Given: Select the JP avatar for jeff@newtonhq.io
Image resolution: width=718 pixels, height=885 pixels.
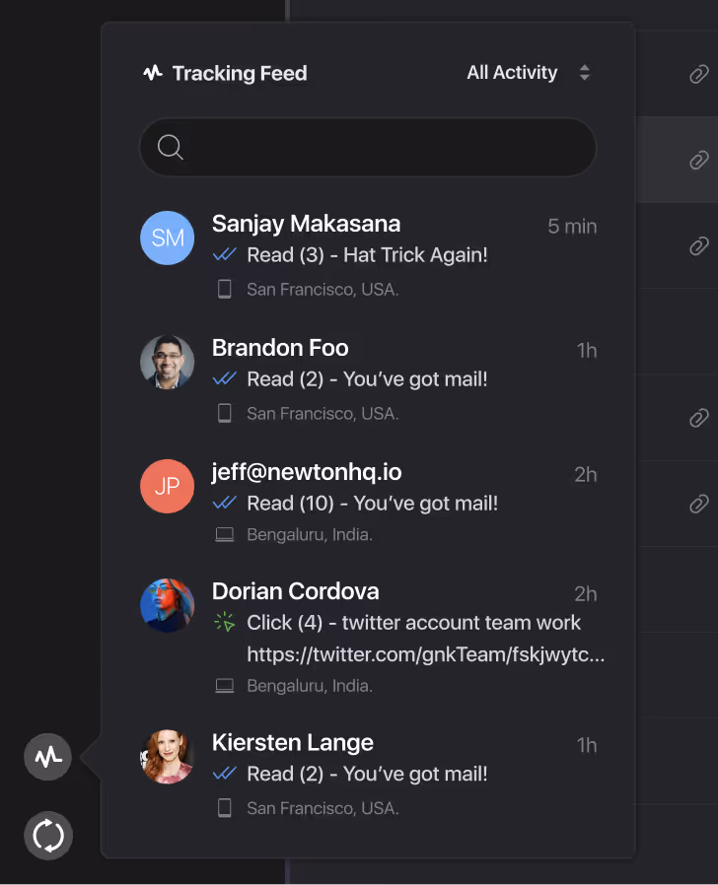Looking at the screenshot, I should point(168,486).
